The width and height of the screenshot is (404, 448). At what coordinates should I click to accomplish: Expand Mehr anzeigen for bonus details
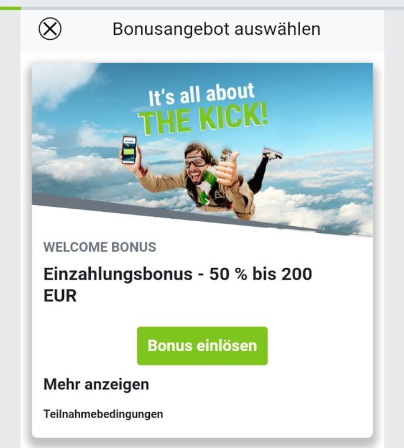pos(96,384)
